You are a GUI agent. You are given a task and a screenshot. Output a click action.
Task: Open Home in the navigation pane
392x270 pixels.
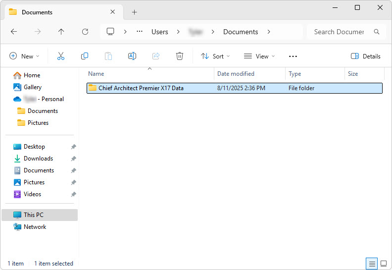tap(27, 75)
